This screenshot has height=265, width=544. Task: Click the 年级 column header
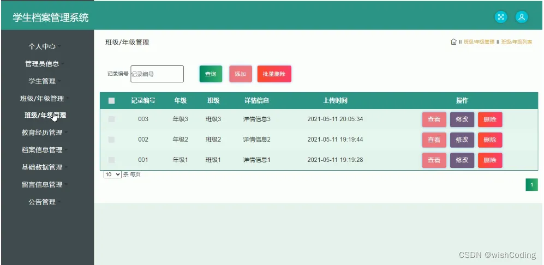[181, 100]
